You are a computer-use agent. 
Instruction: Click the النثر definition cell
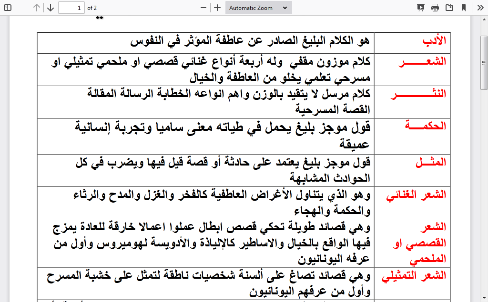click(205, 101)
